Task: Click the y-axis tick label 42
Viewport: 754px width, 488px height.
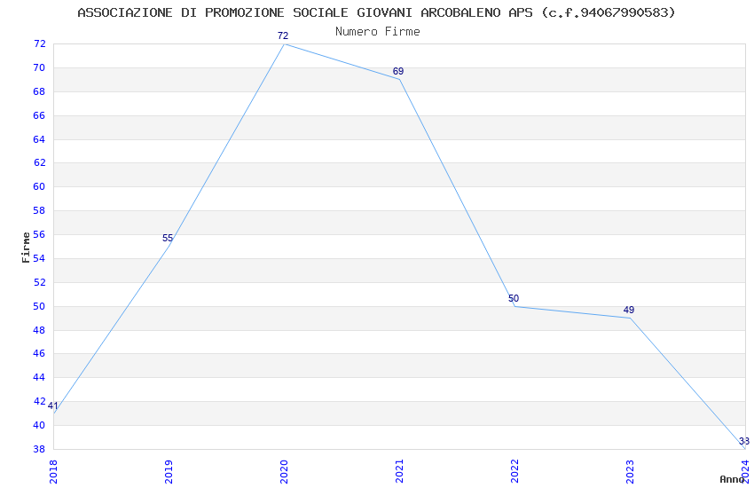Action: 39,401
